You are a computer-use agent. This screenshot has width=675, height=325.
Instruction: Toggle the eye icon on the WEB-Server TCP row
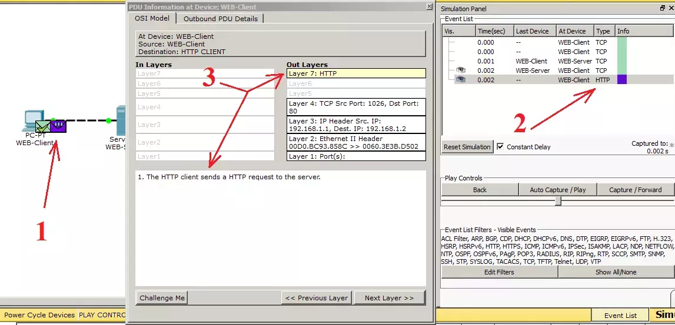[461, 70]
